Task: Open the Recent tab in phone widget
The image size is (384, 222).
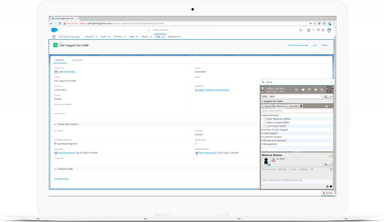Action: coord(267,106)
